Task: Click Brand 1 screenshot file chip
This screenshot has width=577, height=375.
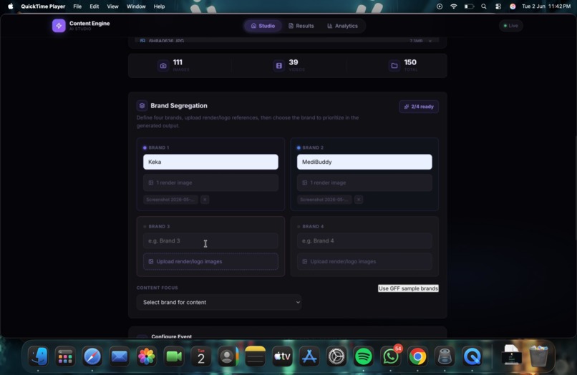Action: pos(170,200)
